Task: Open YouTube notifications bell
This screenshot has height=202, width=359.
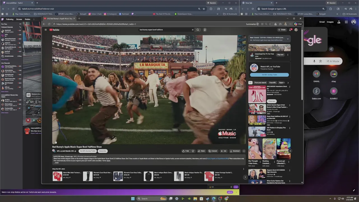Action: [290, 30]
